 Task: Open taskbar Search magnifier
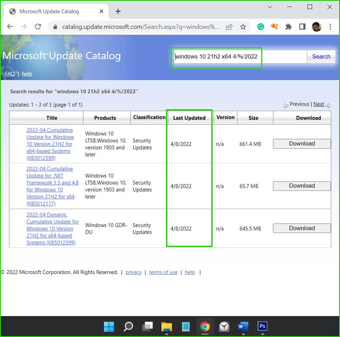coord(128,326)
